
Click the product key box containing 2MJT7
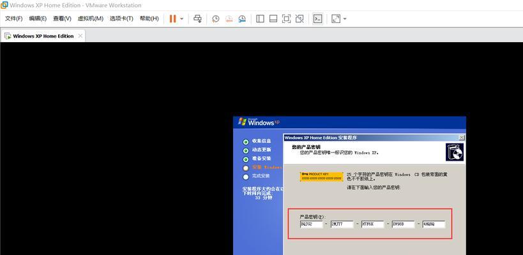pyautogui.click(x=342, y=224)
